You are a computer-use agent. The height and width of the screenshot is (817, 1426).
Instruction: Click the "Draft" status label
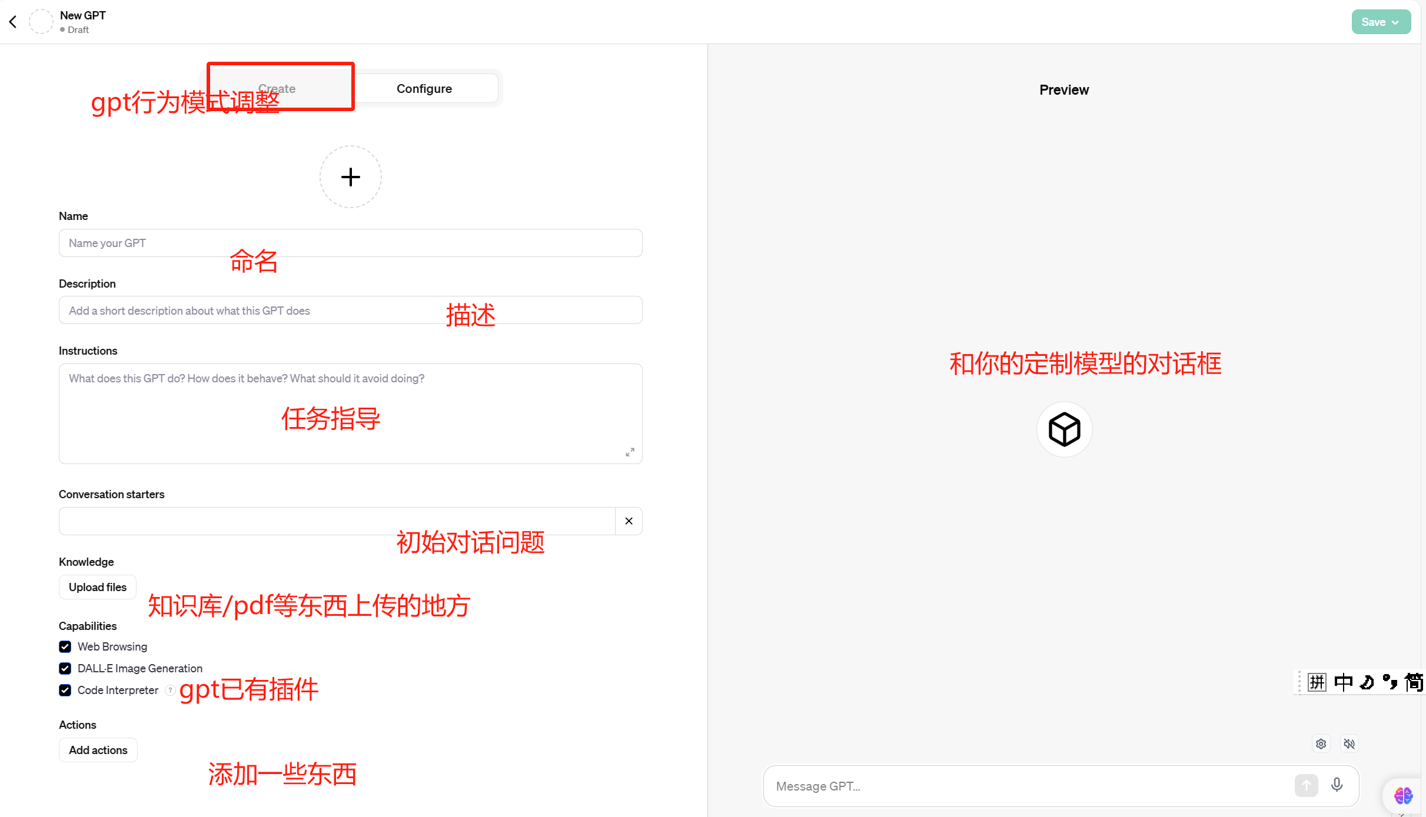(x=78, y=29)
